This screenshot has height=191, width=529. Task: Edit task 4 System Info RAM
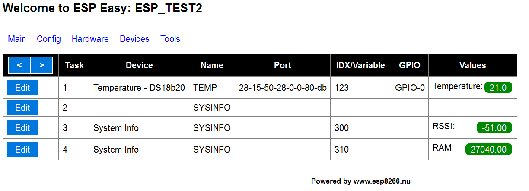[x=22, y=149]
